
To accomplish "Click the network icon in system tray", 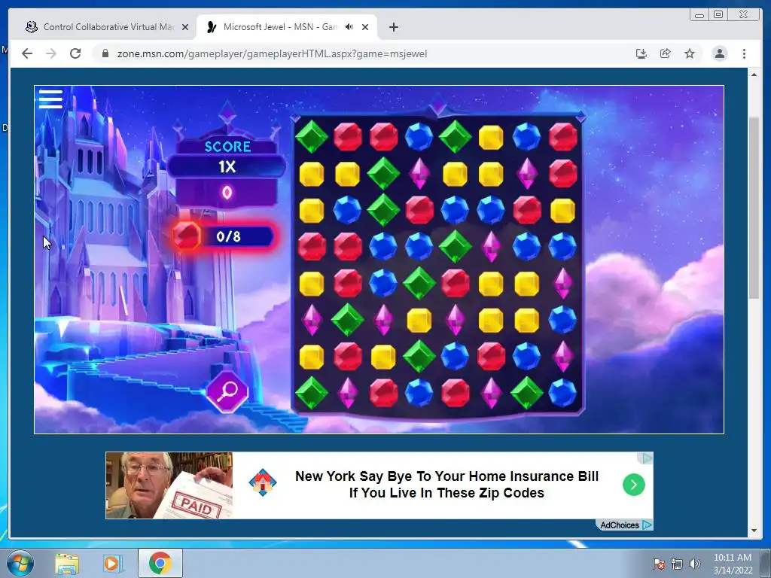I will pos(677,564).
